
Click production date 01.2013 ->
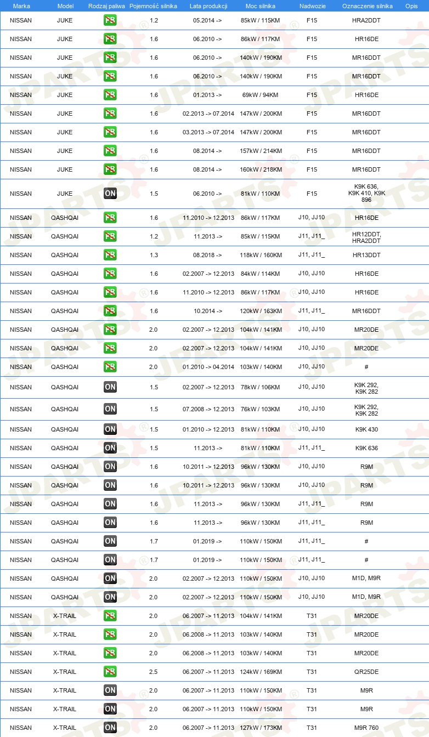pyautogui.click(x=207, y=95)
